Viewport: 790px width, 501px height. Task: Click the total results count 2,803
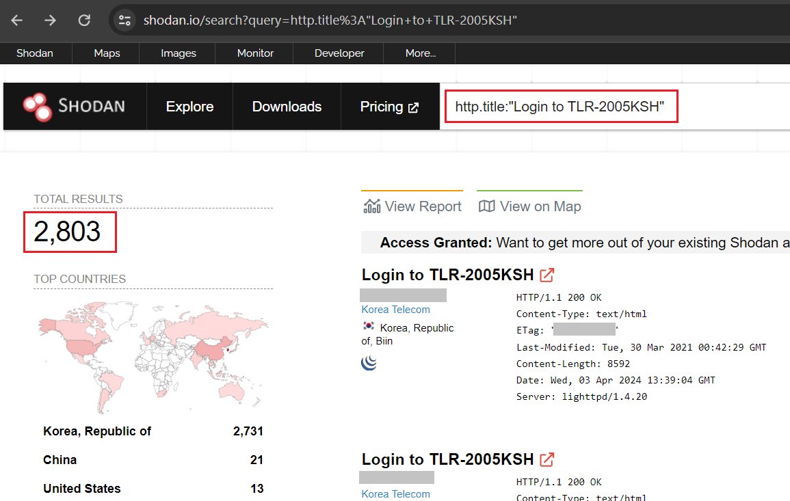pyautogui.click(x=67, y=232)
